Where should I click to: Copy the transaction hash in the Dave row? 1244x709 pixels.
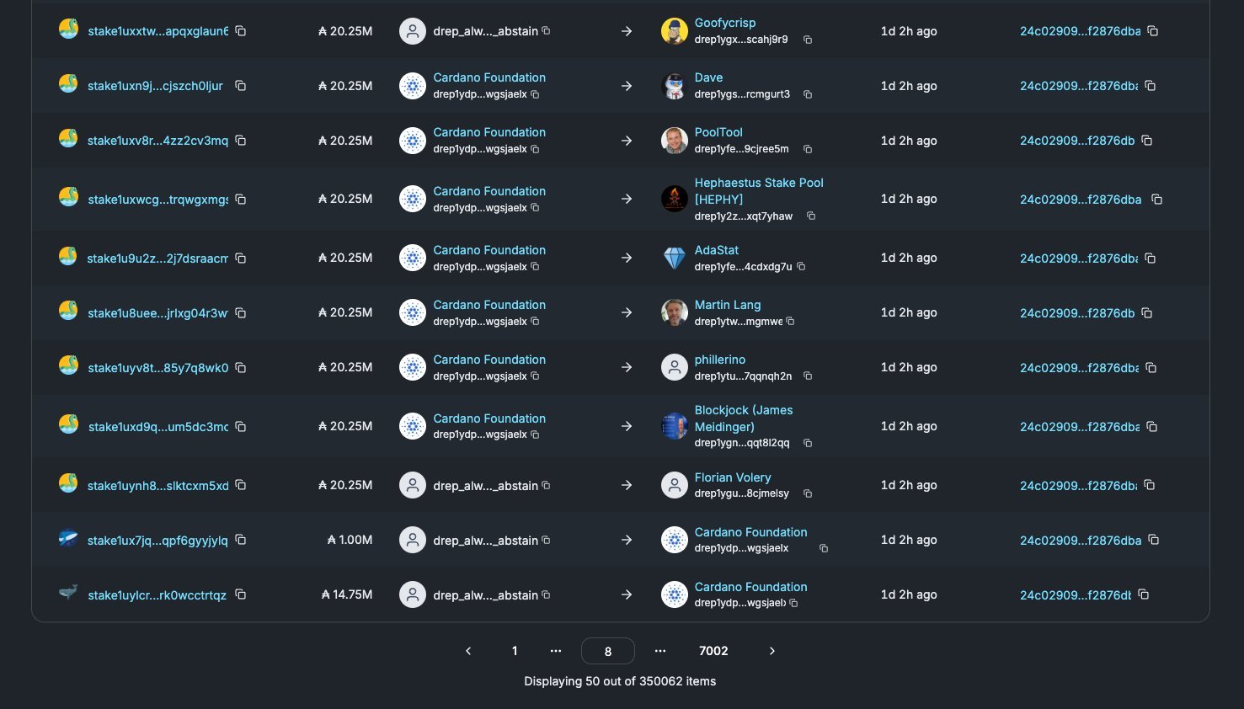pos(1150,86)
